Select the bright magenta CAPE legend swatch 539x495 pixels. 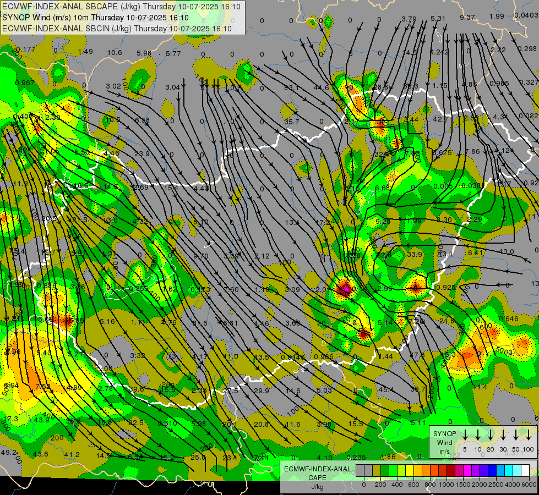point(467,470)
